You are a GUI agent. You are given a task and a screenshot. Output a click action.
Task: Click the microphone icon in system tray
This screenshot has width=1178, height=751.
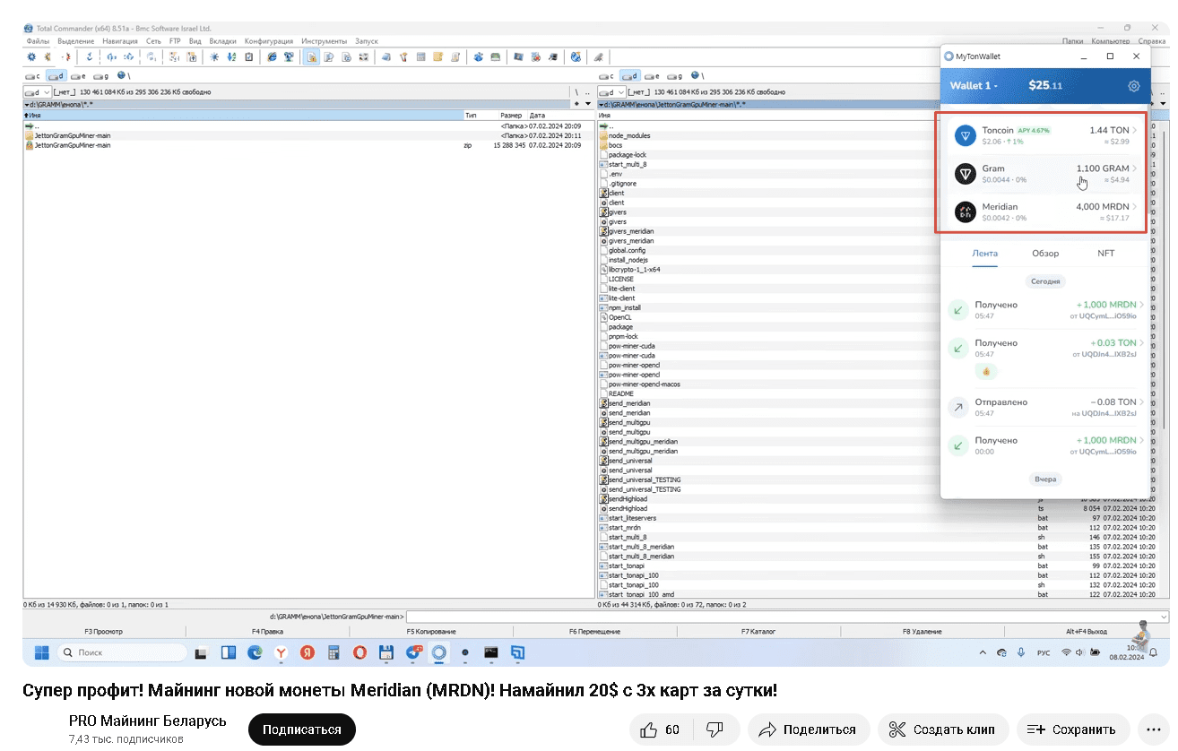click(1021, 653)
